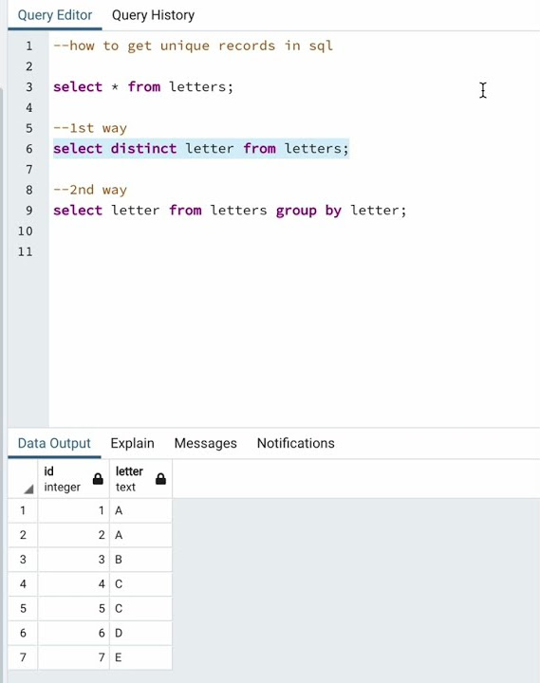The width and height of the screenshot is (540, 683).
Task: Click the id cell with value 4
Action: pos(74,583)
